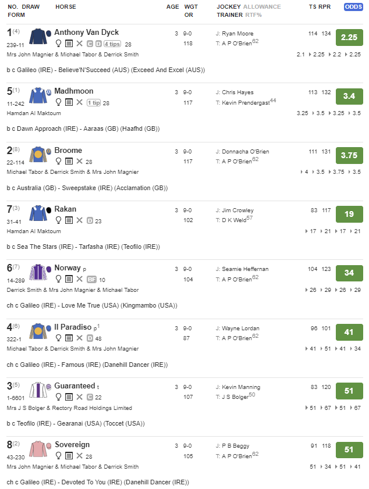This screenshot has height=489, width=369.
Task: Toggle the X marker for Rakan
Action: point(79,220)
